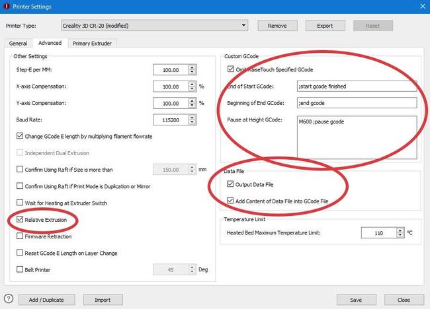The image size is (430, 309).
Task: Open the Primary Extruder tab
Action: pos(92,43)
